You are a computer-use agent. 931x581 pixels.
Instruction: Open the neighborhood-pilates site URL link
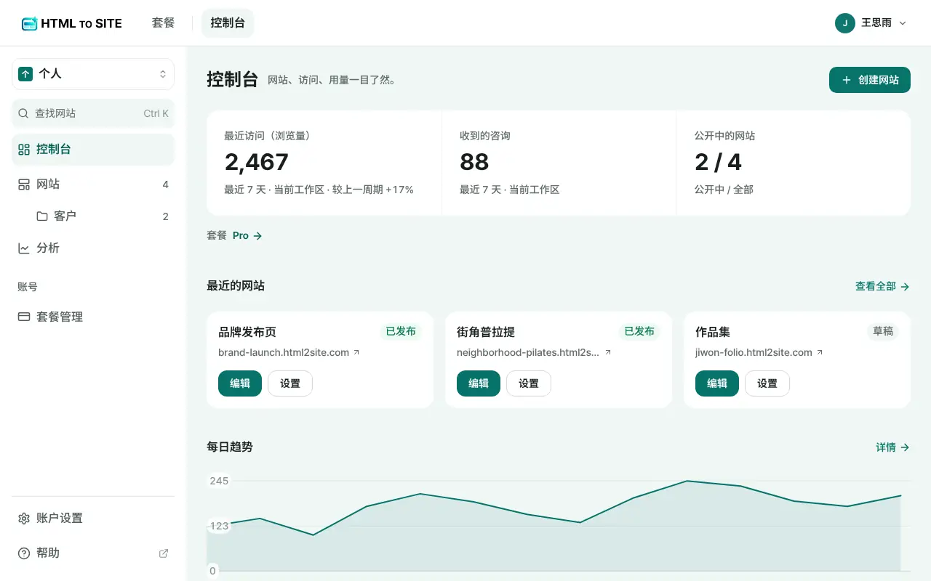(534, 353)
